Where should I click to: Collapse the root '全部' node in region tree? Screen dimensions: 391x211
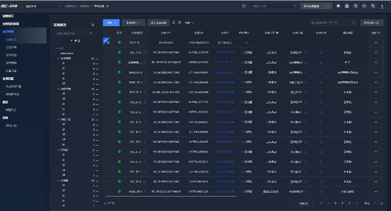click(x=56, y=48)
